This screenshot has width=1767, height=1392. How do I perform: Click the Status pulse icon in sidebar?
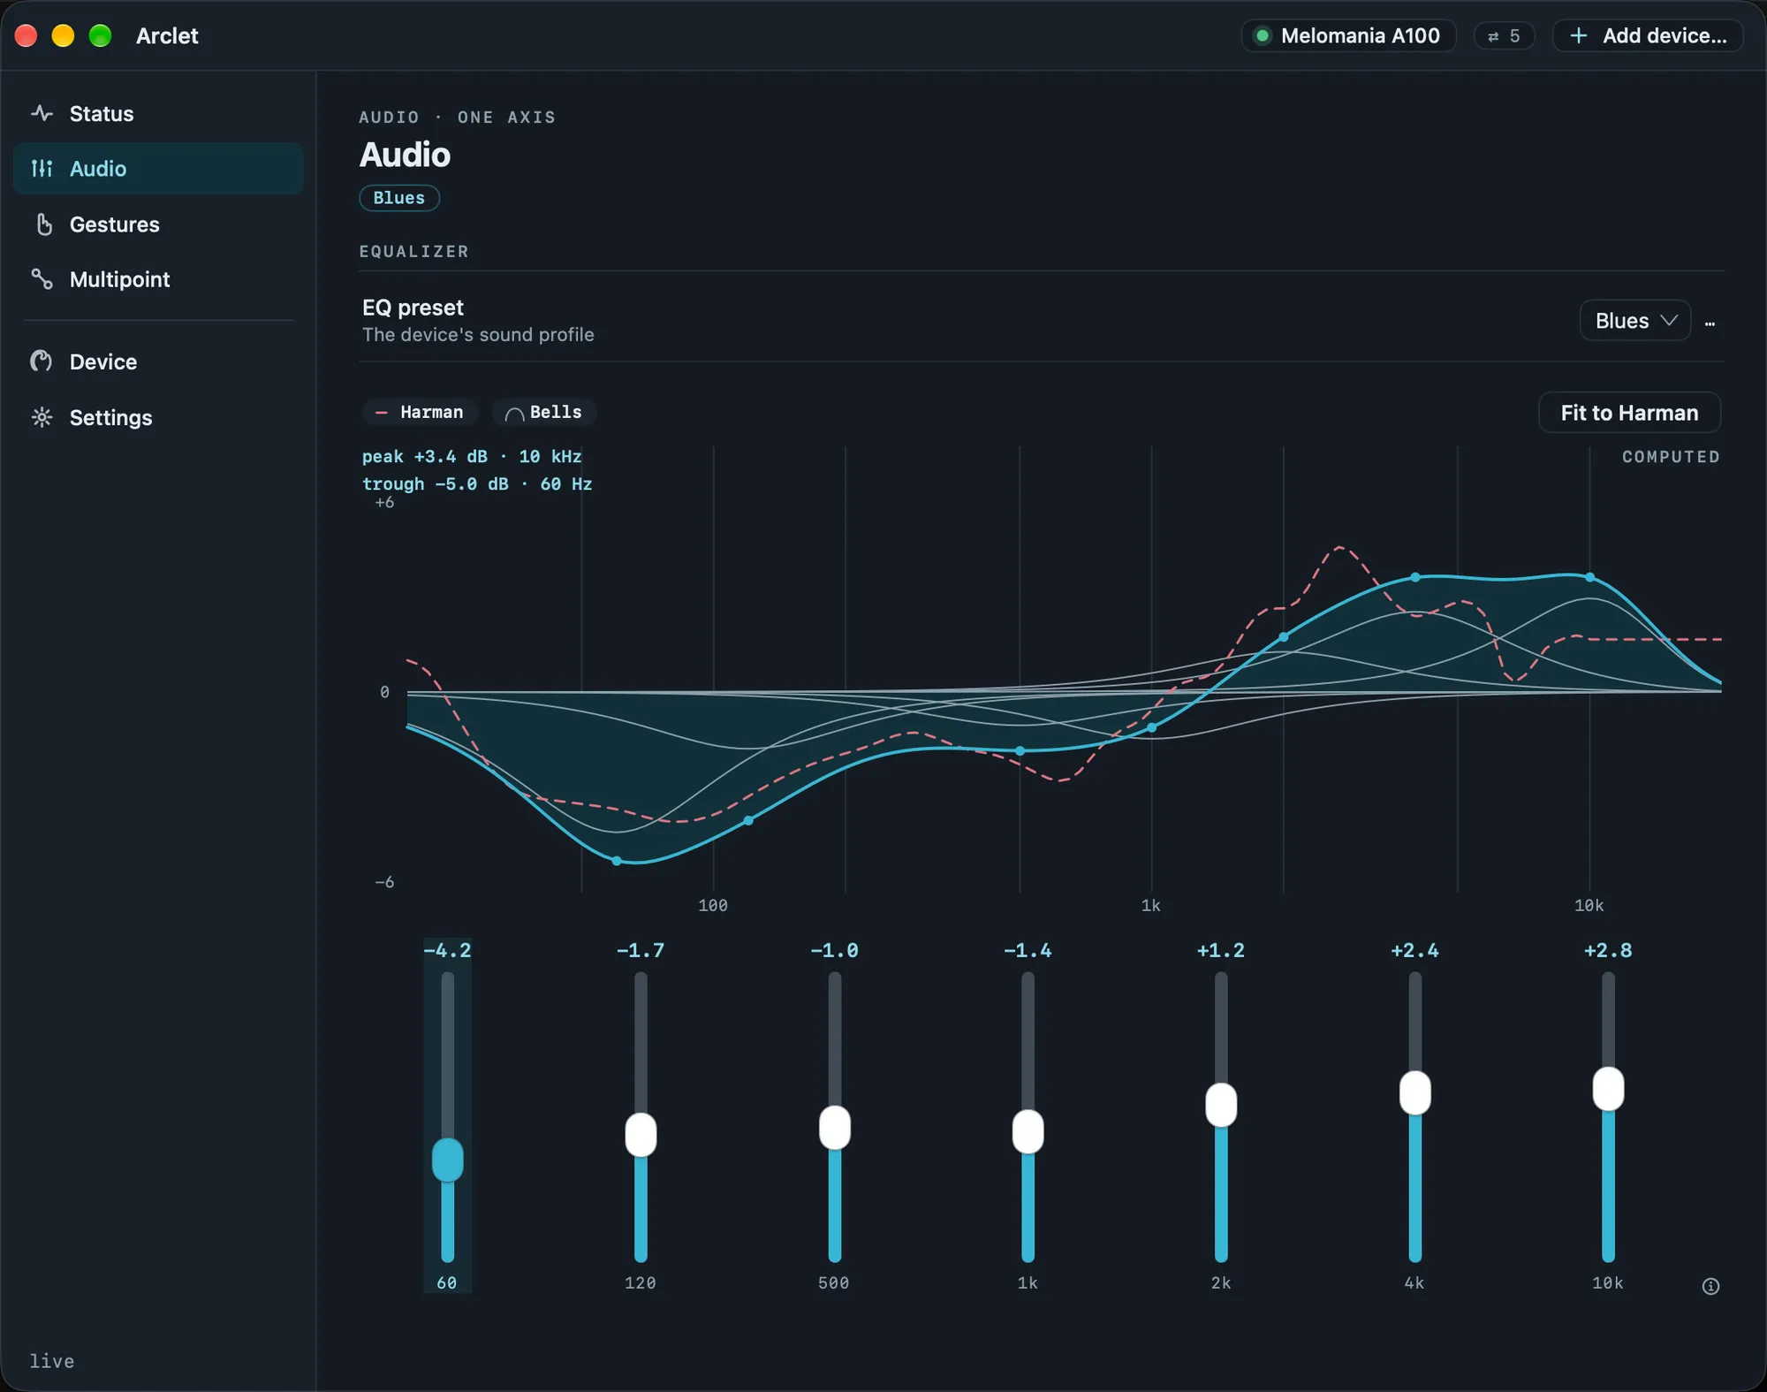[42, 113]
